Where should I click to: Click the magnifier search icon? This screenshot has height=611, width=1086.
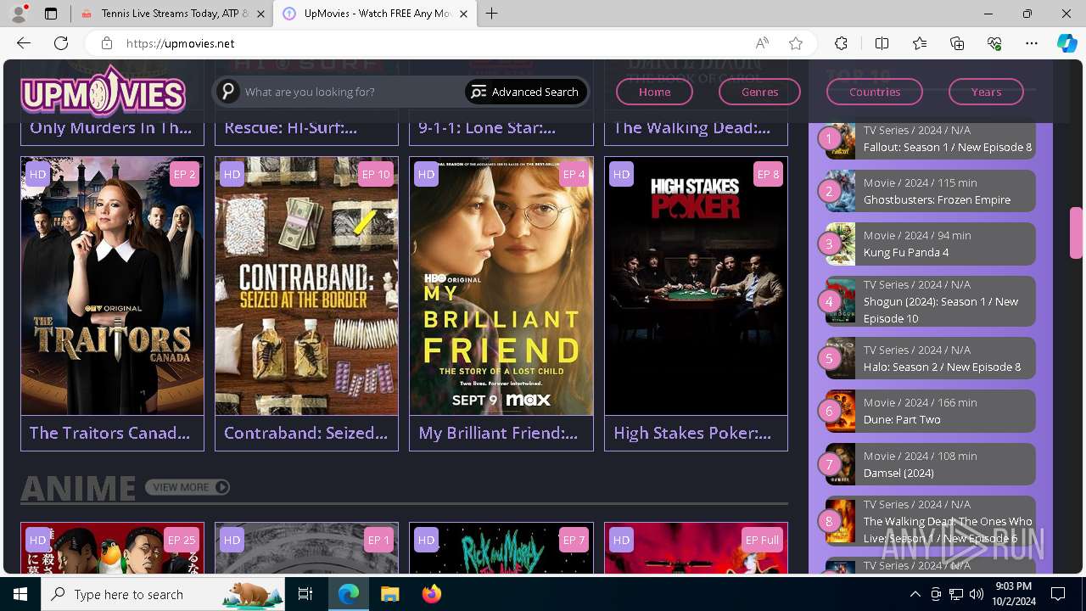point(228,92)
